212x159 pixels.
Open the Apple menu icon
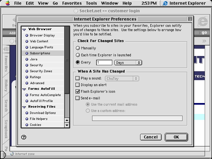tap(8, 3)
